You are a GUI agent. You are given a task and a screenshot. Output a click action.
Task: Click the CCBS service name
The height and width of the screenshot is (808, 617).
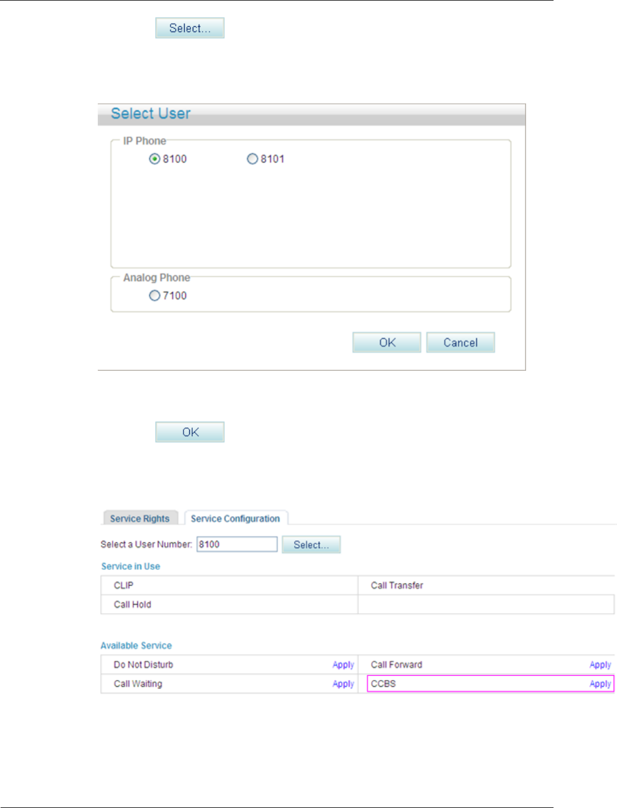pos(383,684)
